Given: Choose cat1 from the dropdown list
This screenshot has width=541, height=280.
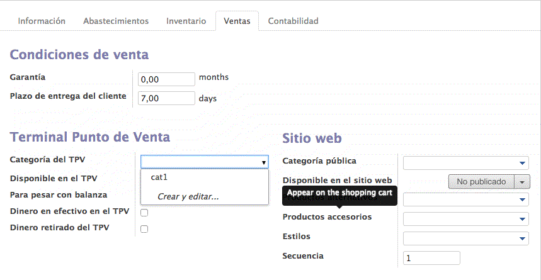Looking at the screenshot, I should (159, 177).
